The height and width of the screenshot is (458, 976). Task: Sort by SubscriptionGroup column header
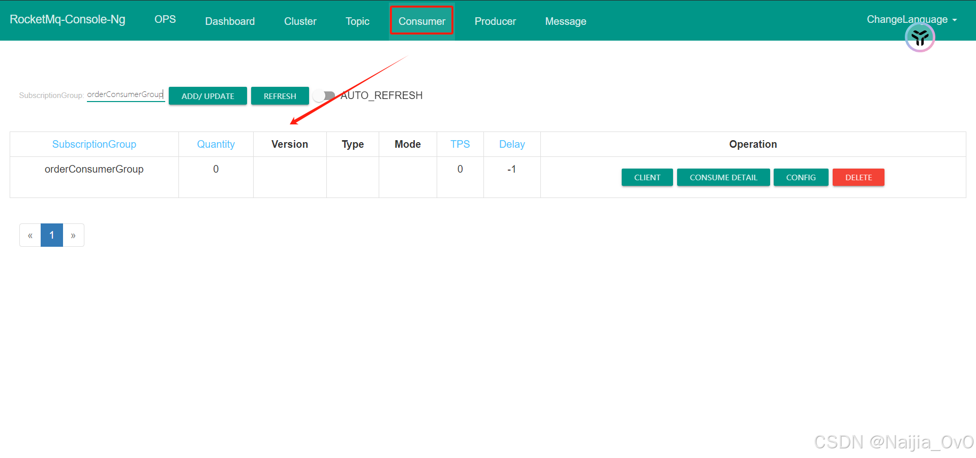click(x=94, y=144)
